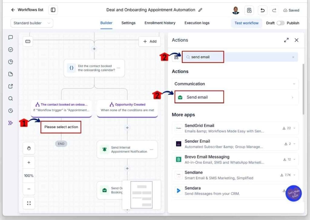310x220 pixels.
Task: Click the Test workflow button
Action: [246, 23]
